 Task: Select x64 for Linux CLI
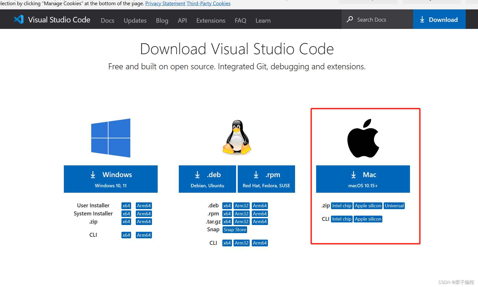(x=227, y=243)
